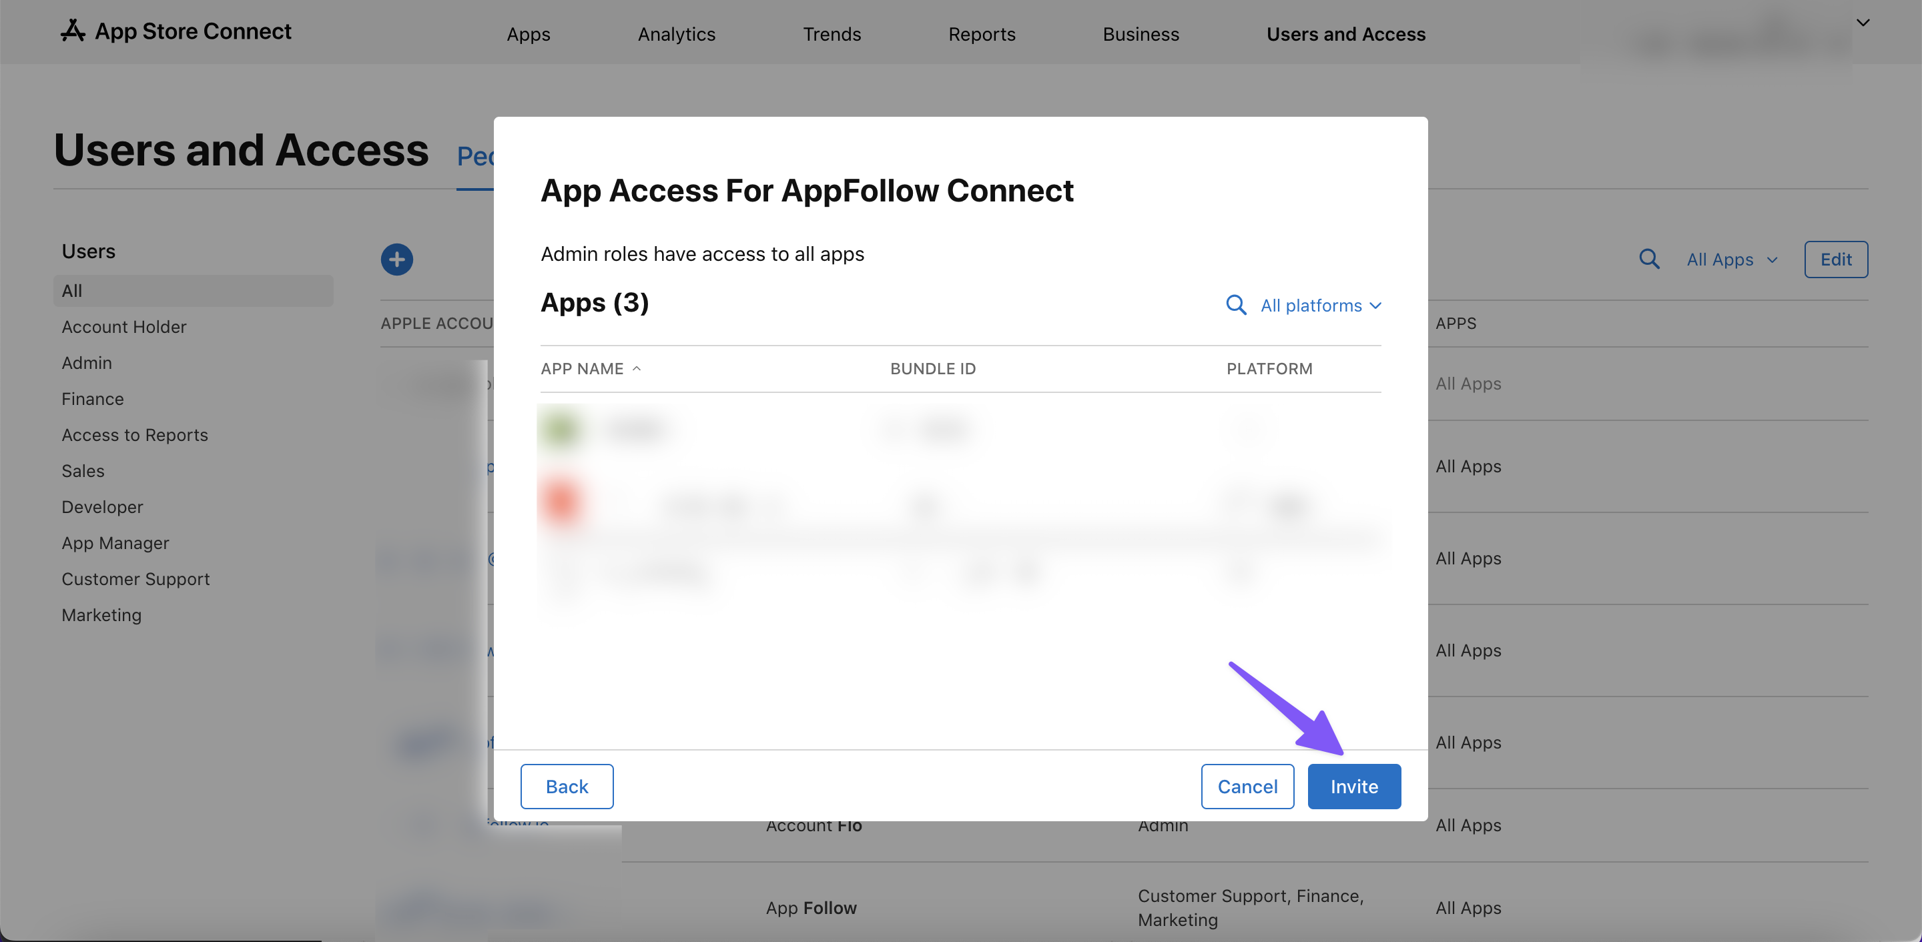Open the All platforms dropdown
Viewport: 1922px width, 942px height.
click(x=1321, y=305)
